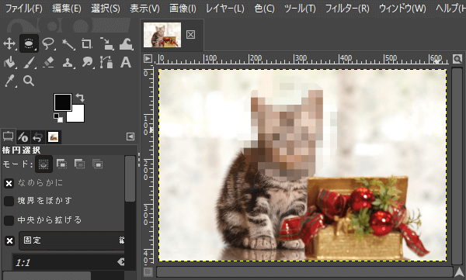Open foreground black color swatch
This screenshot has height=280, width=466.
[63, 102]
